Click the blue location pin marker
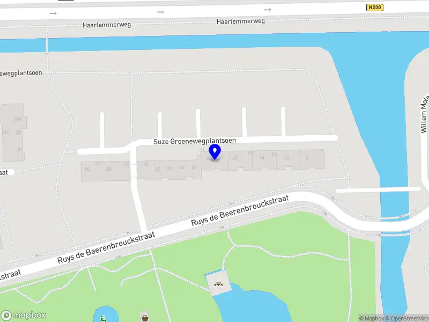 coord(215,152)
